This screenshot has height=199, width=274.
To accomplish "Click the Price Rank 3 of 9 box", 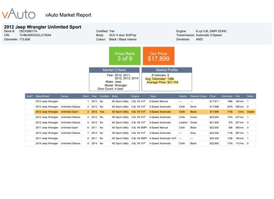I will pos(125,56).
